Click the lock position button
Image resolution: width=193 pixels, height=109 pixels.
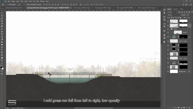tap(176, 18)
